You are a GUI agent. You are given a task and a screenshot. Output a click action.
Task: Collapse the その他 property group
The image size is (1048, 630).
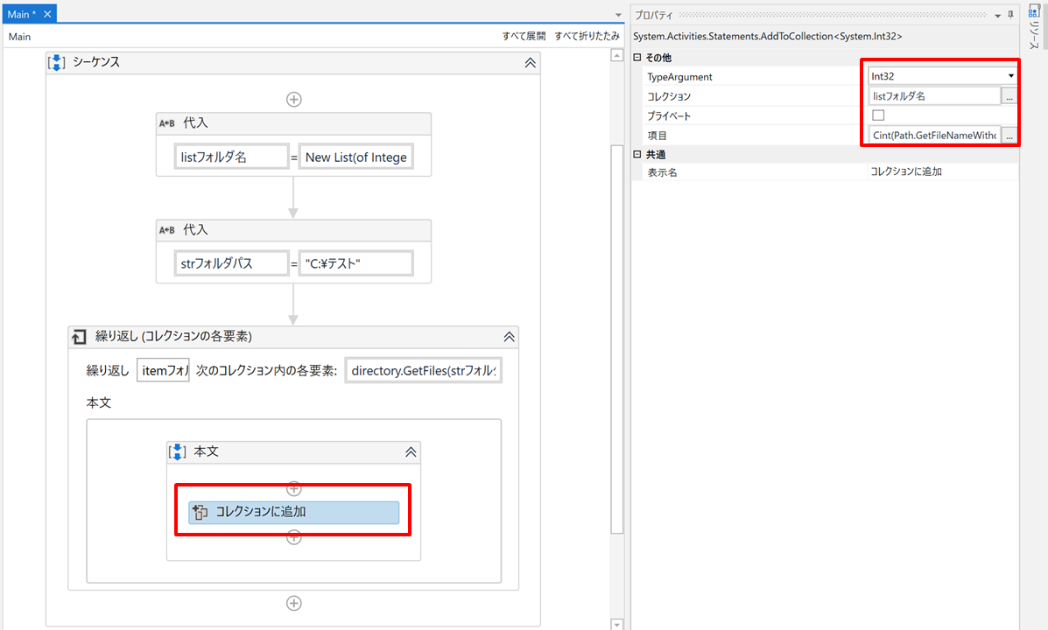click(x=637, y=58)
